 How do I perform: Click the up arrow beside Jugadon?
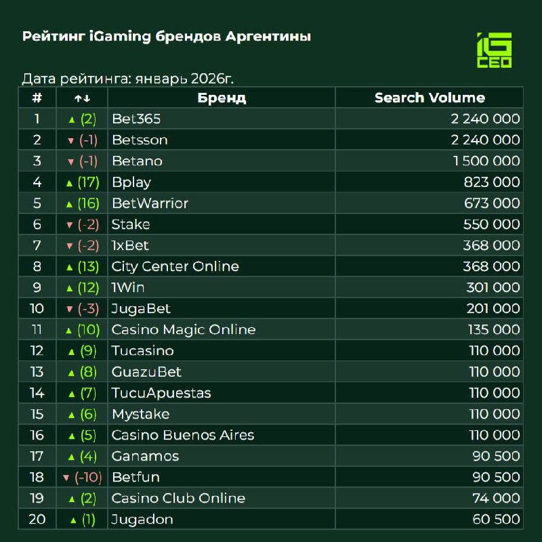tap(74, 520)
